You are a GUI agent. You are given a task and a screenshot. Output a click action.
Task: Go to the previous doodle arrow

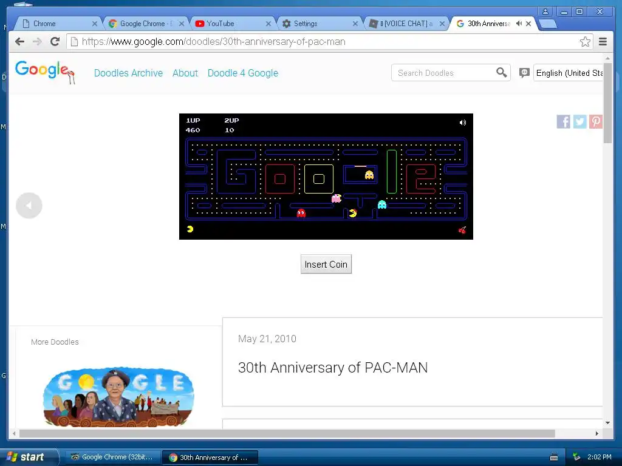click(29, 206)
